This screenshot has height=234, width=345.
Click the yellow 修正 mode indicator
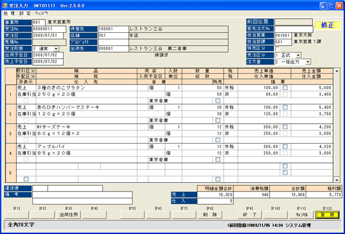pyautogui.click(x=327, y=25)
